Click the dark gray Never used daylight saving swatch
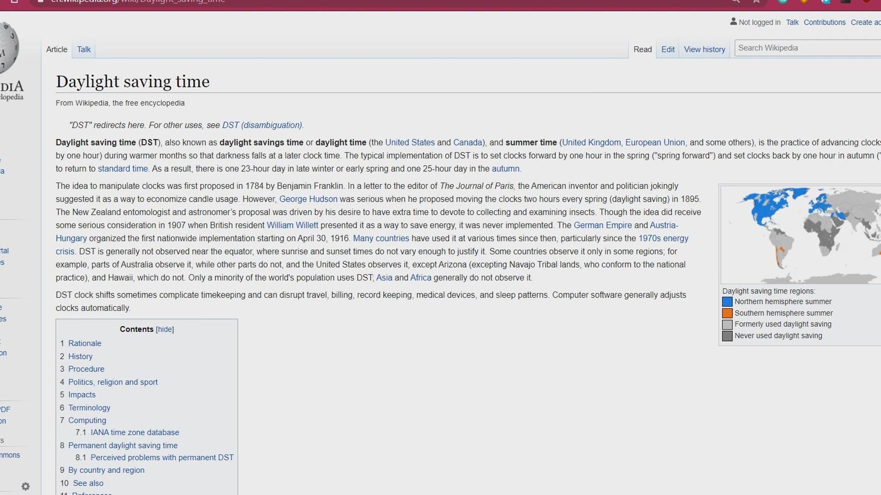 coord(727,336)
